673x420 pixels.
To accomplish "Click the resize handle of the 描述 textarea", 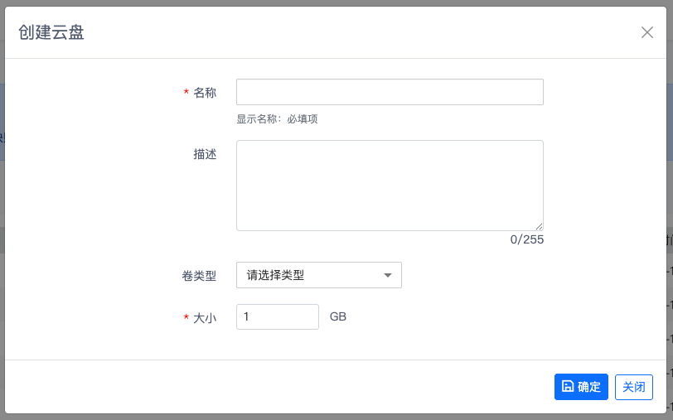I will pos(539,226).
